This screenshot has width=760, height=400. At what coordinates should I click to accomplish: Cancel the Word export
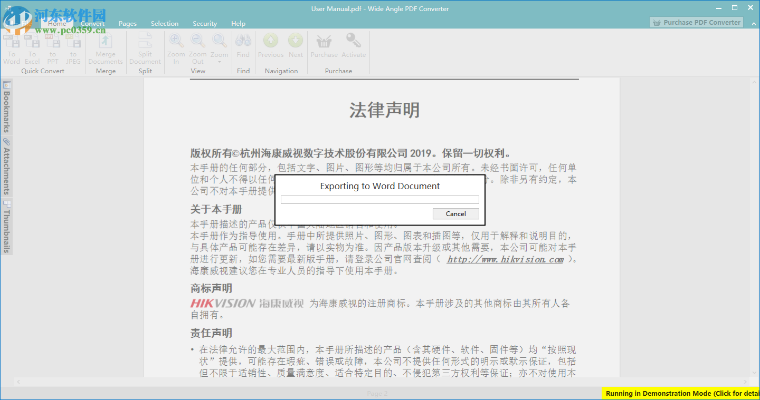pos(455,213)
